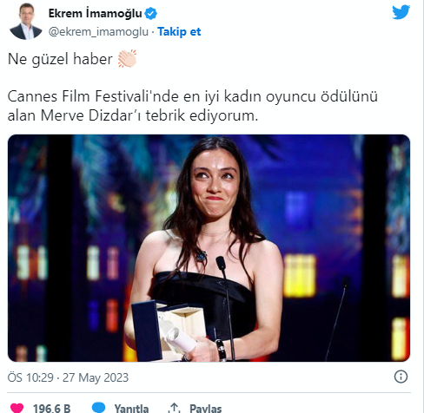Click the share upload arrow icon
Image resolution: width=424 pixels, height=413 pixels.
click(174, 408)
